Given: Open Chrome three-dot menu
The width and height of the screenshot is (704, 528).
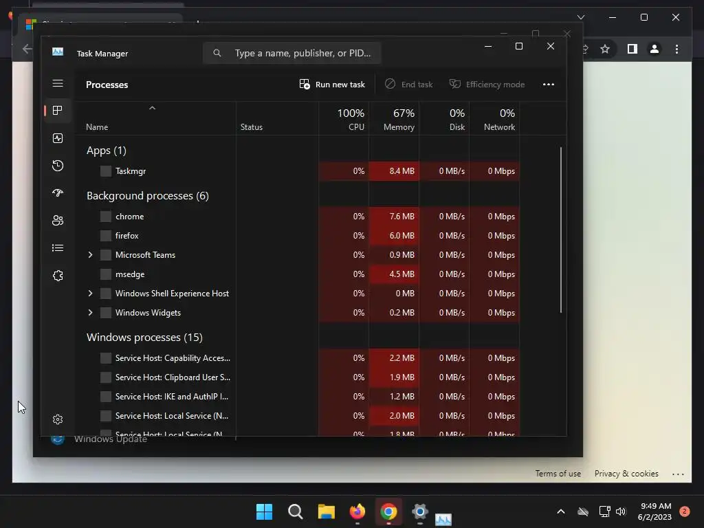Looking at the screenshot, I should pos(676,49).
